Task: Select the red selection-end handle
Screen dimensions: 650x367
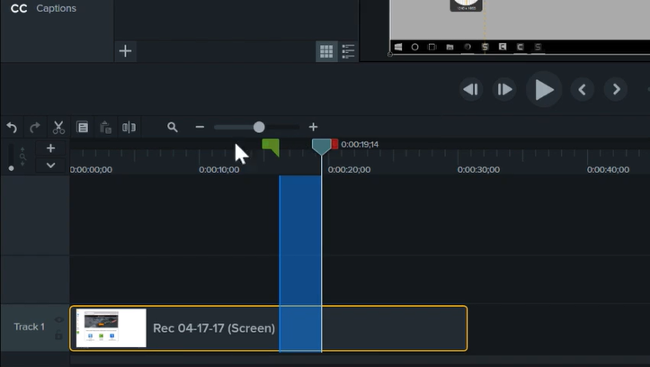Action: tap(335, 144)
